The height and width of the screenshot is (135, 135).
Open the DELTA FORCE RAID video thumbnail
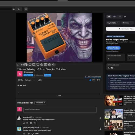point(114,114)
